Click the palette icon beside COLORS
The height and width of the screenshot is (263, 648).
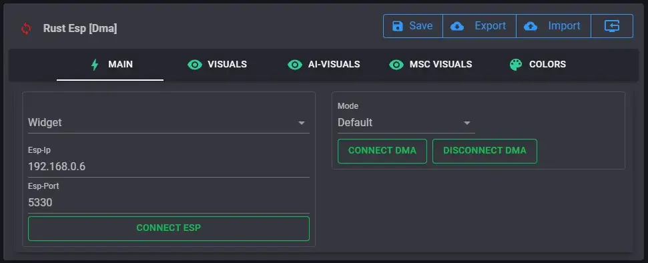[516, 65]
